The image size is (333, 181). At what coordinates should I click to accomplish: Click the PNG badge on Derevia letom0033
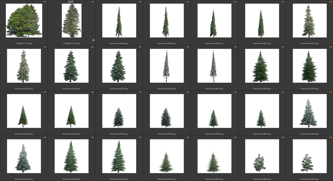[331, 138]
